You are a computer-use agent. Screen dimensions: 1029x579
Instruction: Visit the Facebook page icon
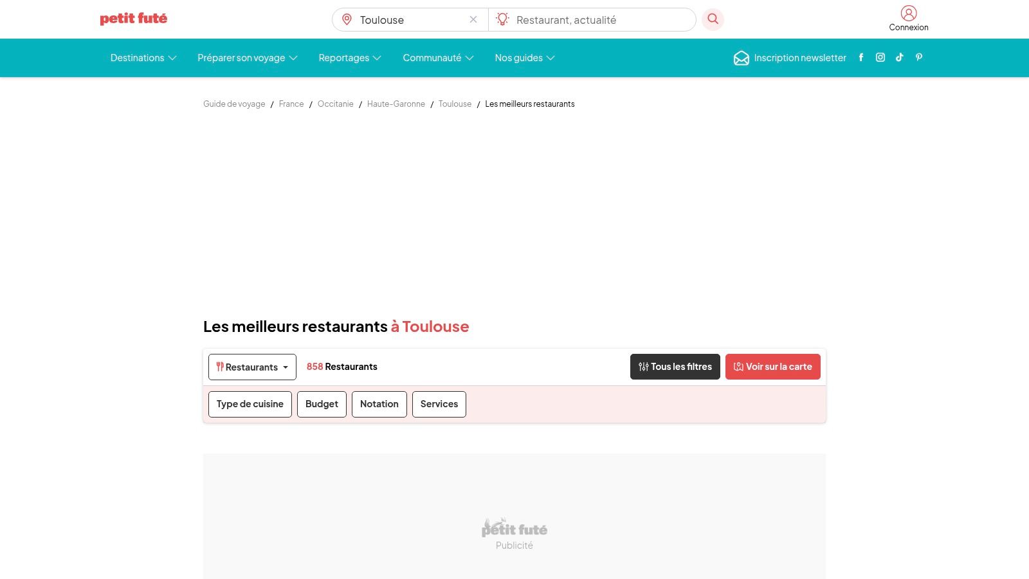coord(861,57)
